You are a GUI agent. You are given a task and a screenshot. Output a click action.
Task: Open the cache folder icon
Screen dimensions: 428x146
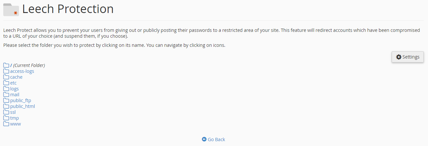pos(6,77)
